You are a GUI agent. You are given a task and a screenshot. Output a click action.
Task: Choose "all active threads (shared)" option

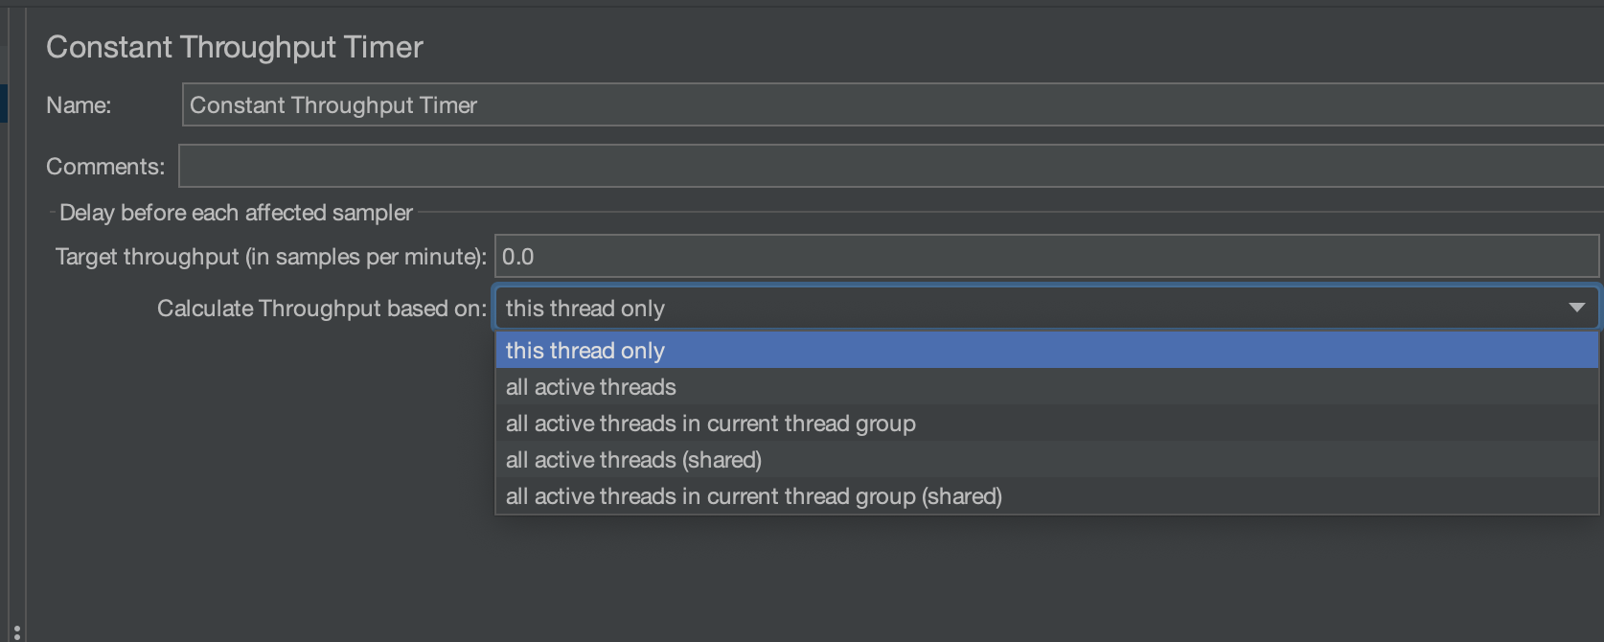pyautogui.click(x=632, y=460)
